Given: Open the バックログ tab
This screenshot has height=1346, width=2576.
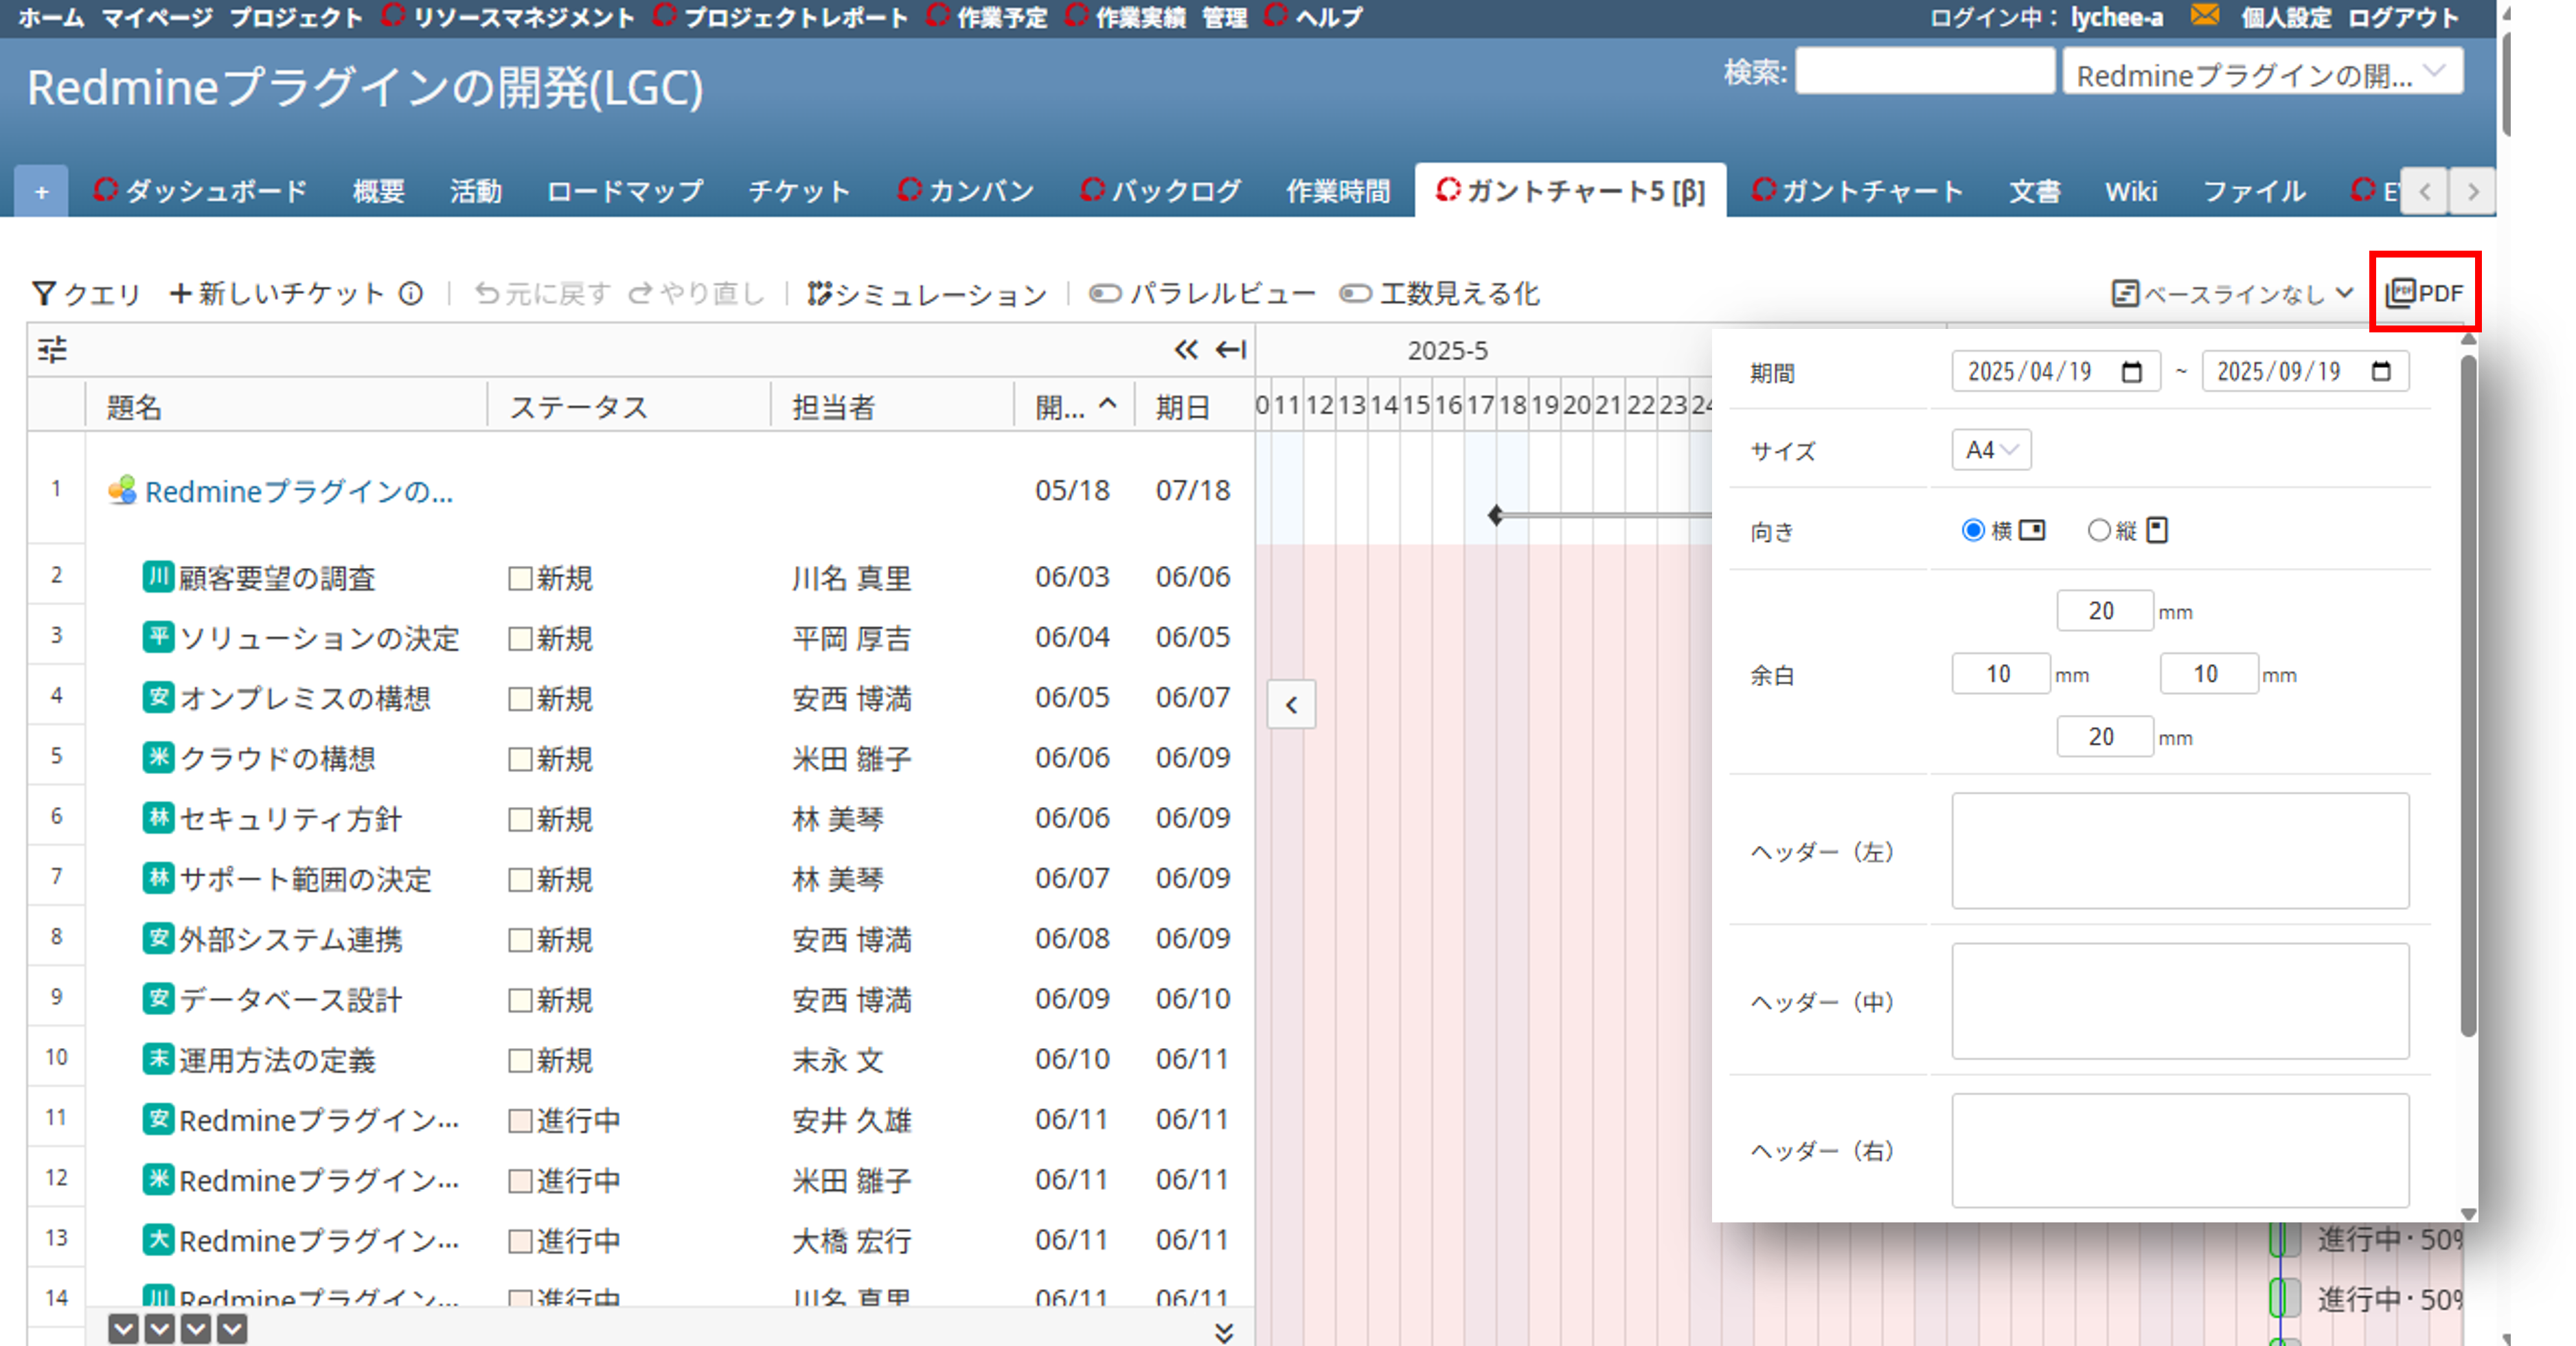Looking at the screenshot, I should 1160,191.
